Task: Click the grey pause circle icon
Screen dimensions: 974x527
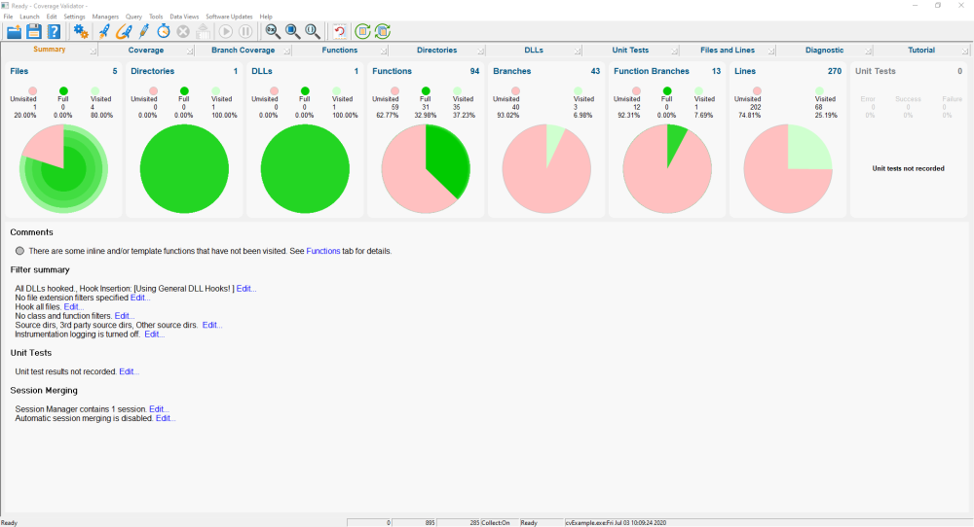Action: click(x=246, y=32)
